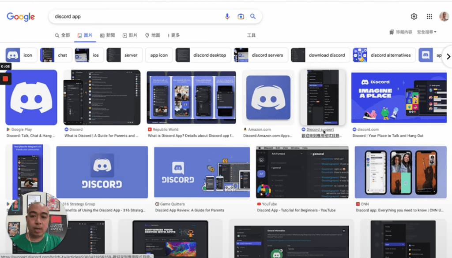
Task: Click the blue magnifier search button
Action: 253,16
